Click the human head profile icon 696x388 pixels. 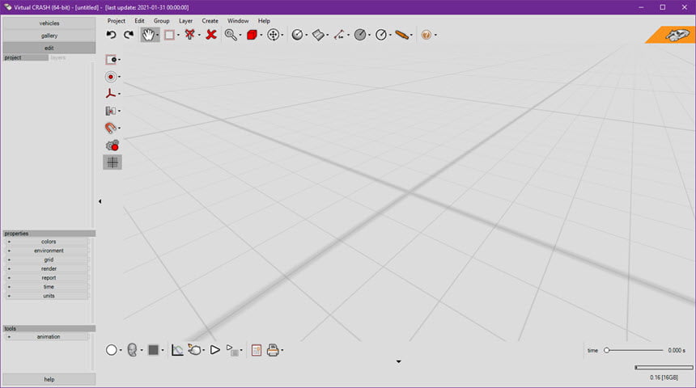click(x=132, y=350)
